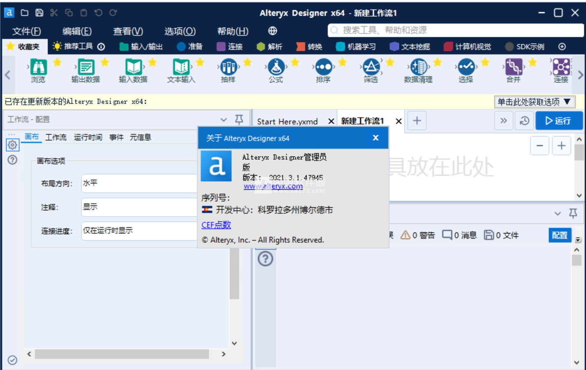Screen dimensions: 586x370
Task: Select the Text Input (文本输入) tool
Action: tap(181, 68)
